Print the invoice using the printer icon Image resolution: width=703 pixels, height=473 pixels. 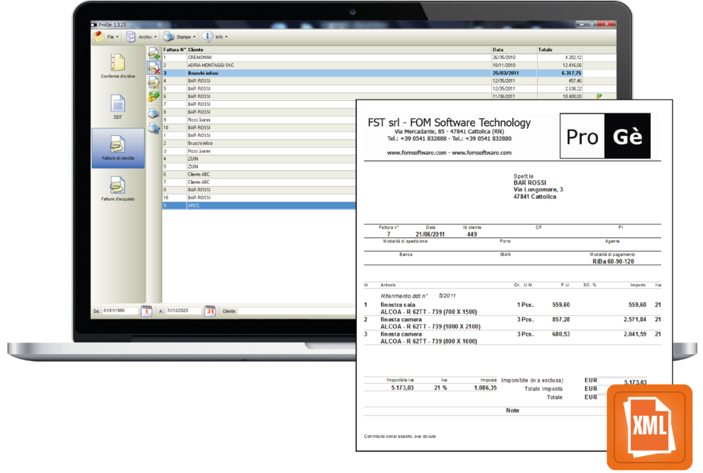(x=152, y=113)
